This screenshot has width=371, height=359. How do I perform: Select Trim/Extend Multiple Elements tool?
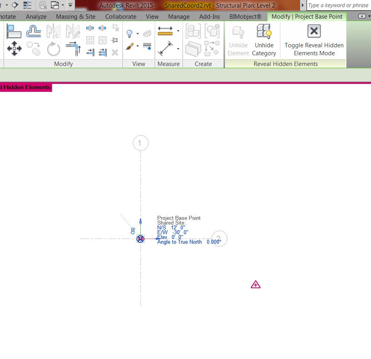point(103,52)
